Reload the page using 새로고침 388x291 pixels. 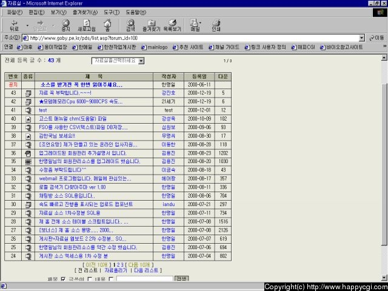click(x=87, y=25)
